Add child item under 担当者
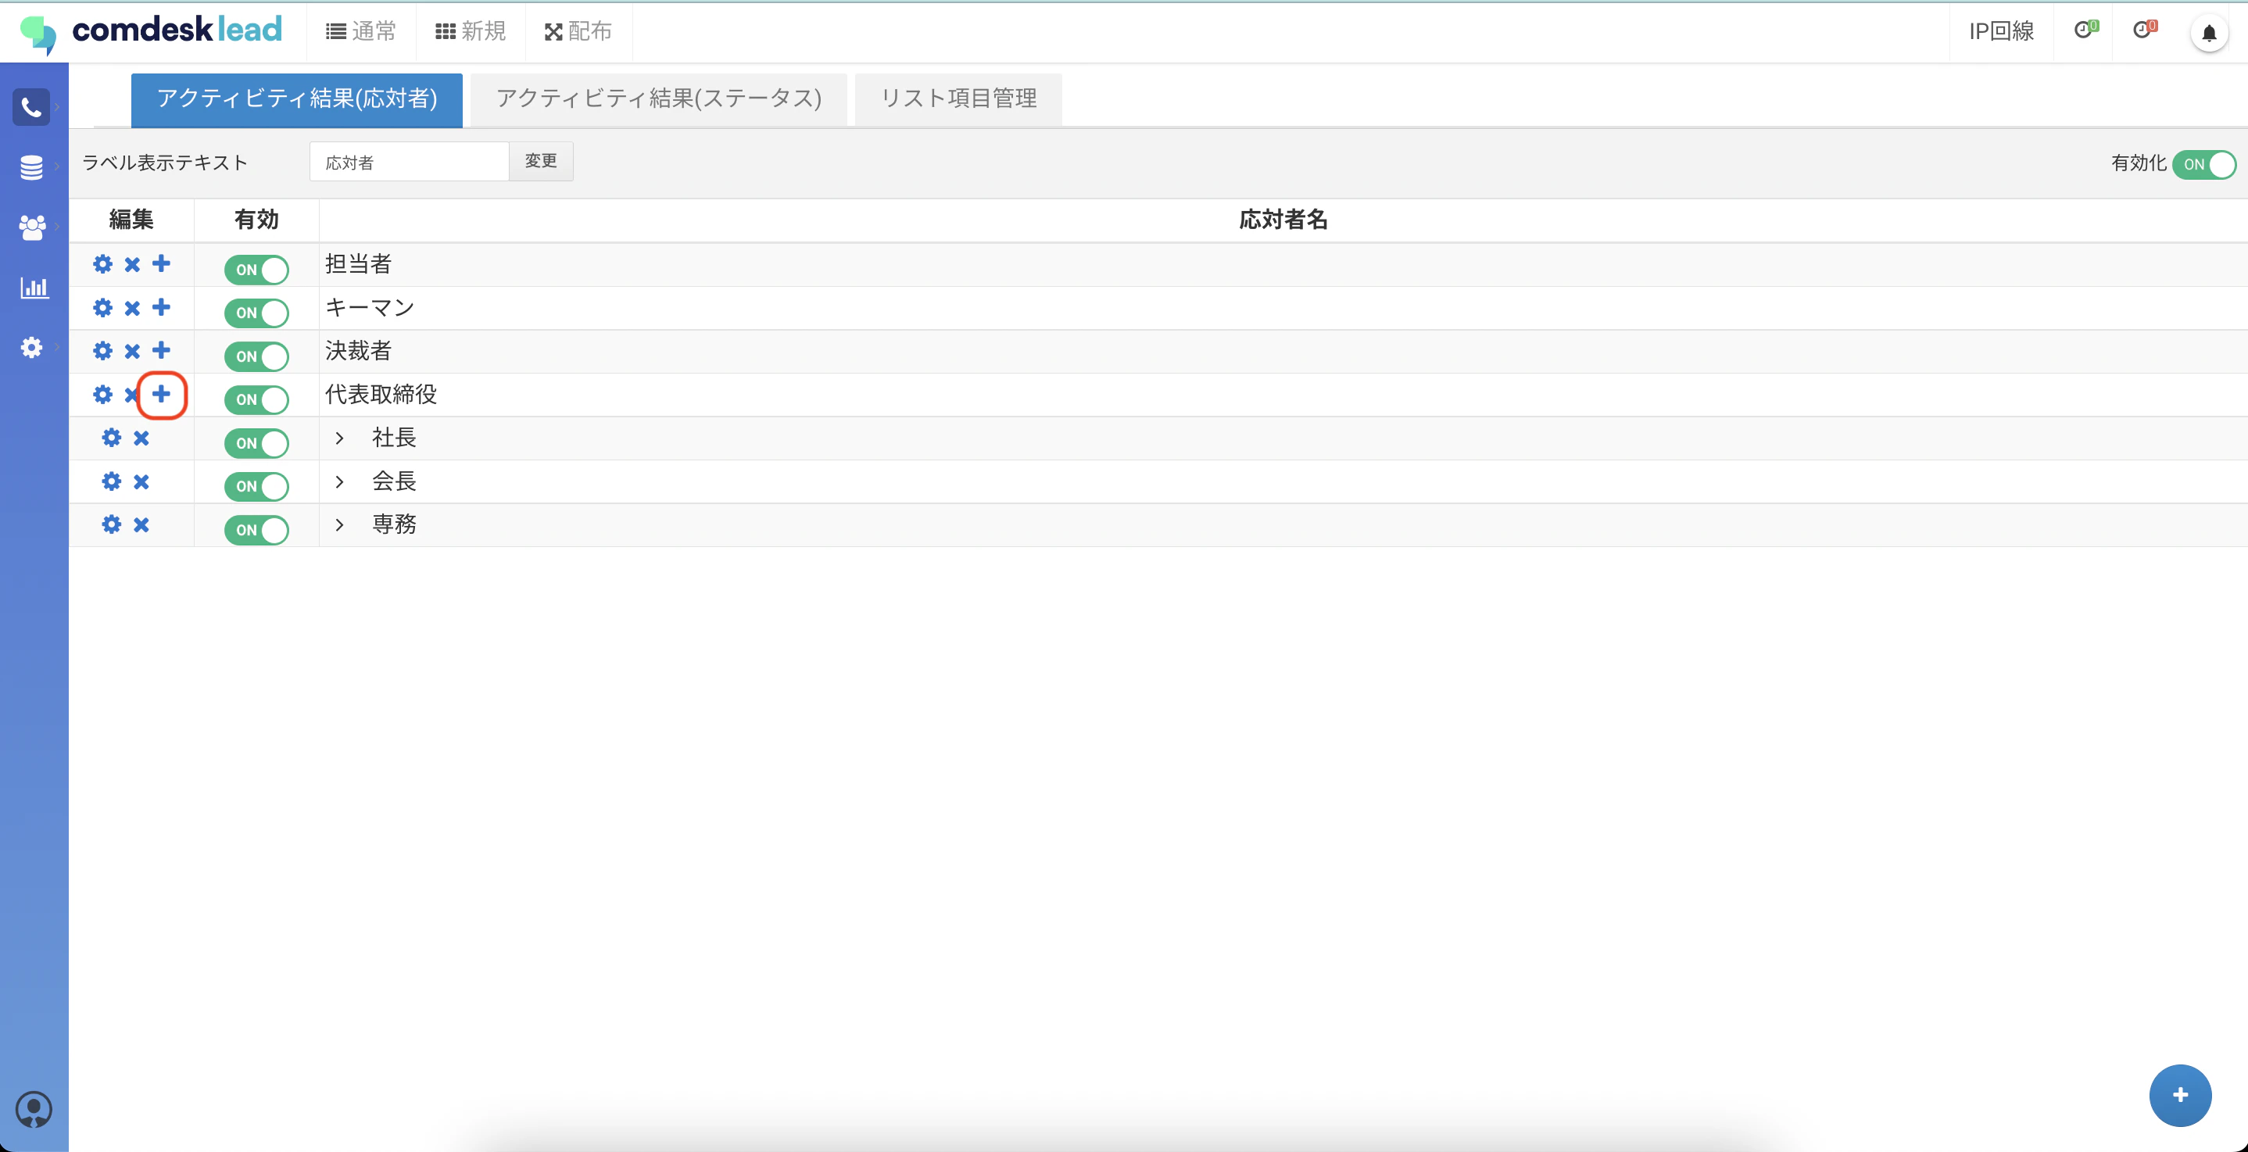 click(162, 263)
